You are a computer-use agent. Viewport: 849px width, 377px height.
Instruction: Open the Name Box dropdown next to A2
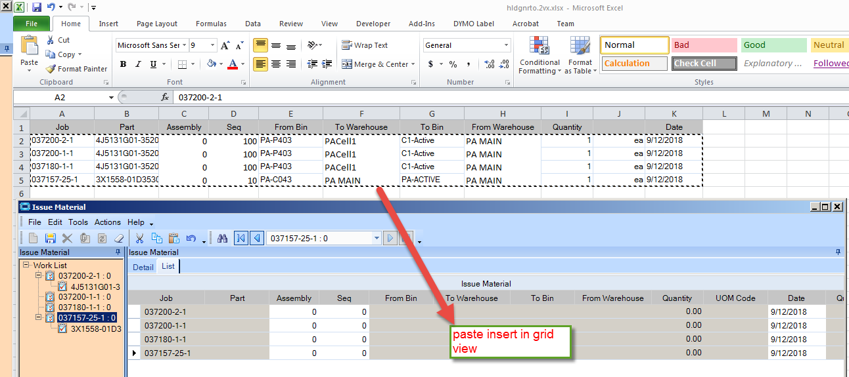111,97
